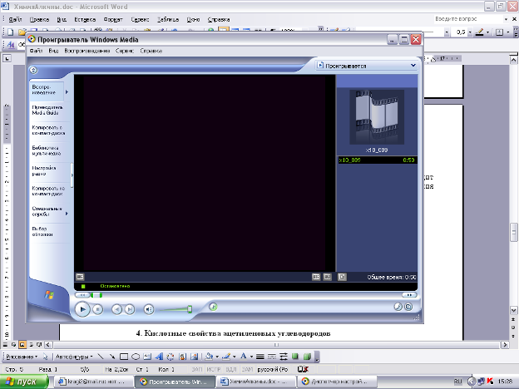Start playback with the Play button

82,309
